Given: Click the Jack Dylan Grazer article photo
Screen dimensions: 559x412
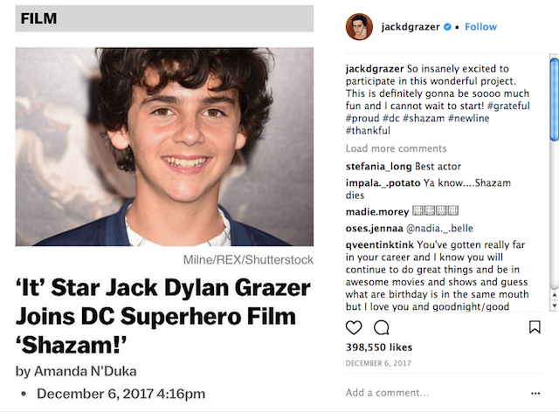Looking at the screenshot, I should click(164, 147).
